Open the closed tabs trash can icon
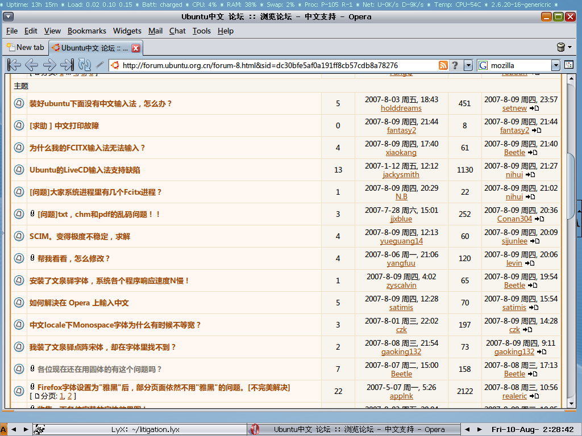This screenshot has height=436, width=582. 561,47
